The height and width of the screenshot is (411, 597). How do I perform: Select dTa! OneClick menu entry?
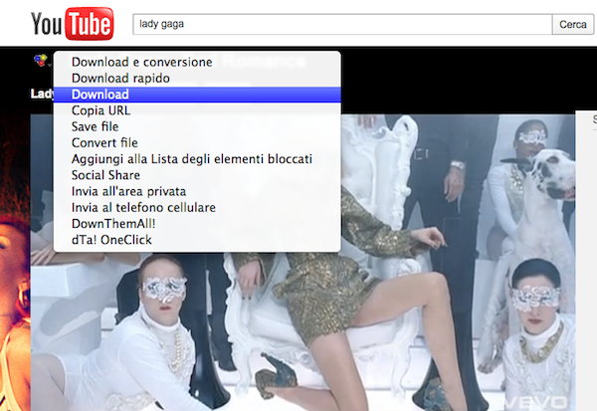click(197, 240)
